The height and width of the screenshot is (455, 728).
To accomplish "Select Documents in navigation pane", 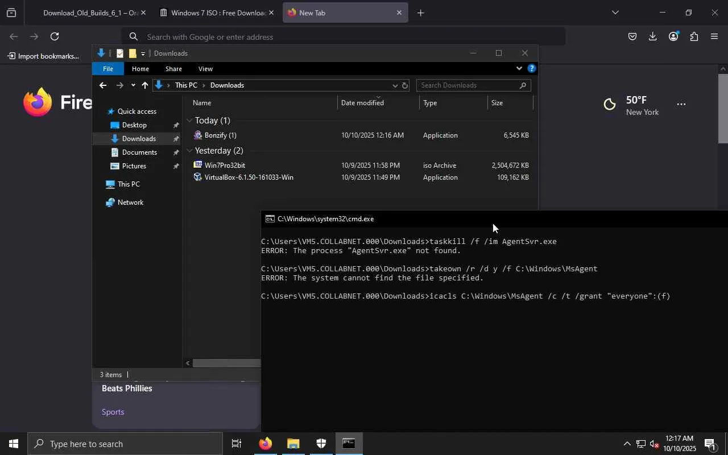I will (x=139, y=152).
